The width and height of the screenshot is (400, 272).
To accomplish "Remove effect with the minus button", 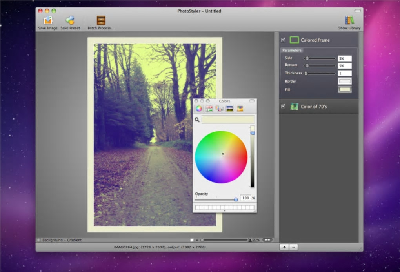I will 294,247.
